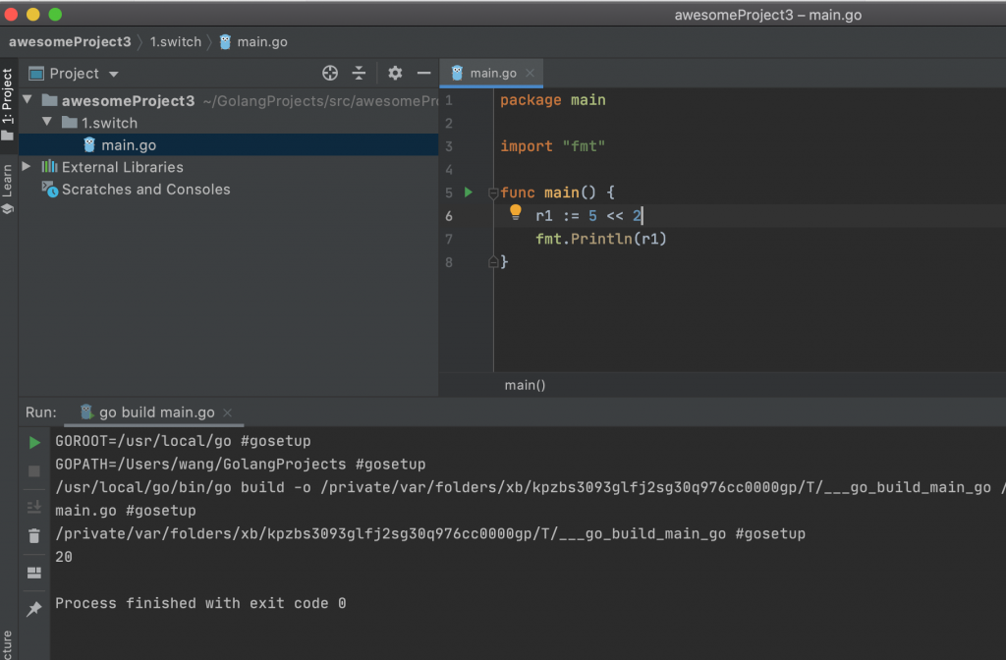Click the locate-in-project crosshair icon

(330, 73)
